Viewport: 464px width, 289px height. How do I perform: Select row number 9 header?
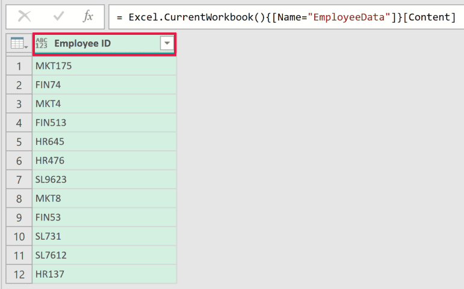point(19,217)
